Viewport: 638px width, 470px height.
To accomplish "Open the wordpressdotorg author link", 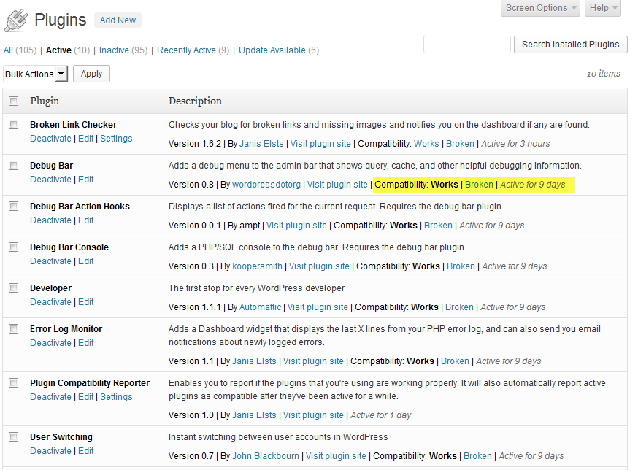I will [x=266, y=185].
